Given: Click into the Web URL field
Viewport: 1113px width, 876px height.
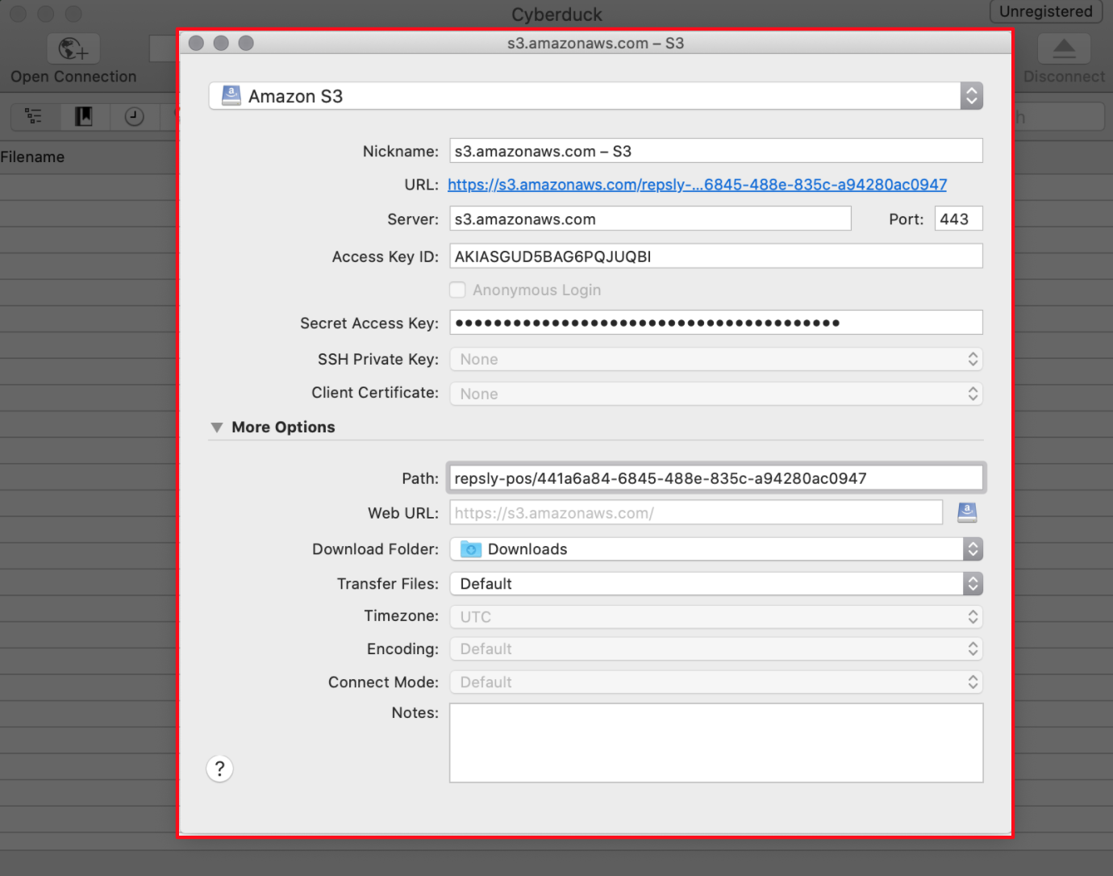Looking at the screenshot, I should pos(696,513).
